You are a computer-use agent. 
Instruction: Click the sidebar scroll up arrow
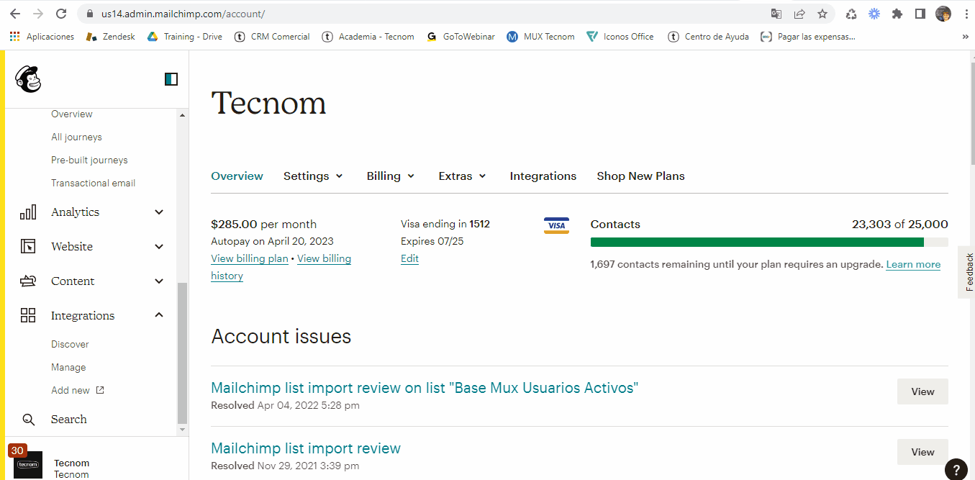(182, 115)
